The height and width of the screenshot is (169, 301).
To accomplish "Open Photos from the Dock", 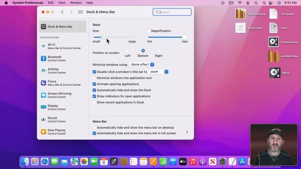I will [84, 161].
